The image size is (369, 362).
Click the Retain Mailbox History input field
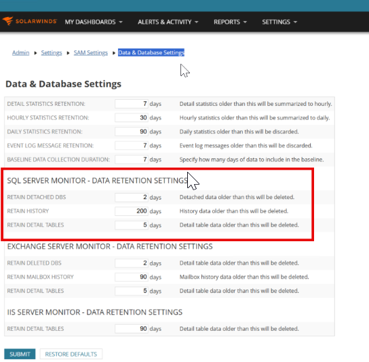pyautogui.click(x=132, y=276)
